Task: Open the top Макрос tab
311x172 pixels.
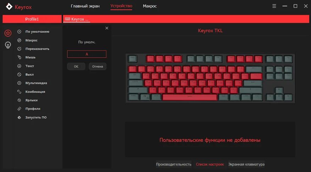Action: coord(150,6)
